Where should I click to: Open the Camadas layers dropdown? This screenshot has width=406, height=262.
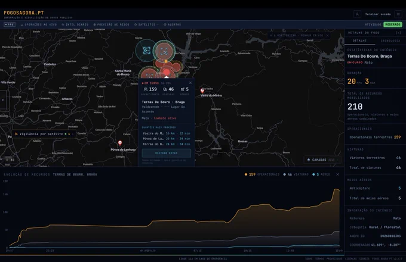coord(322,160)
